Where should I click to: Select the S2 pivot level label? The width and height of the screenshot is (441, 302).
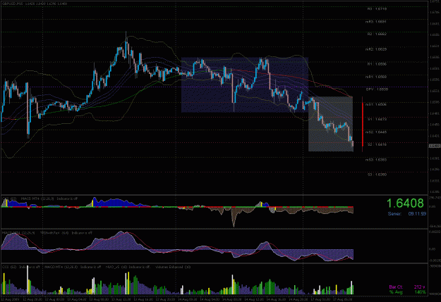[x=377, y=144]
